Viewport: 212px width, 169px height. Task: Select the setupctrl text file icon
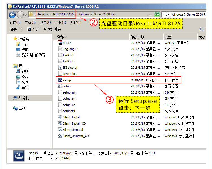(60, 111)
